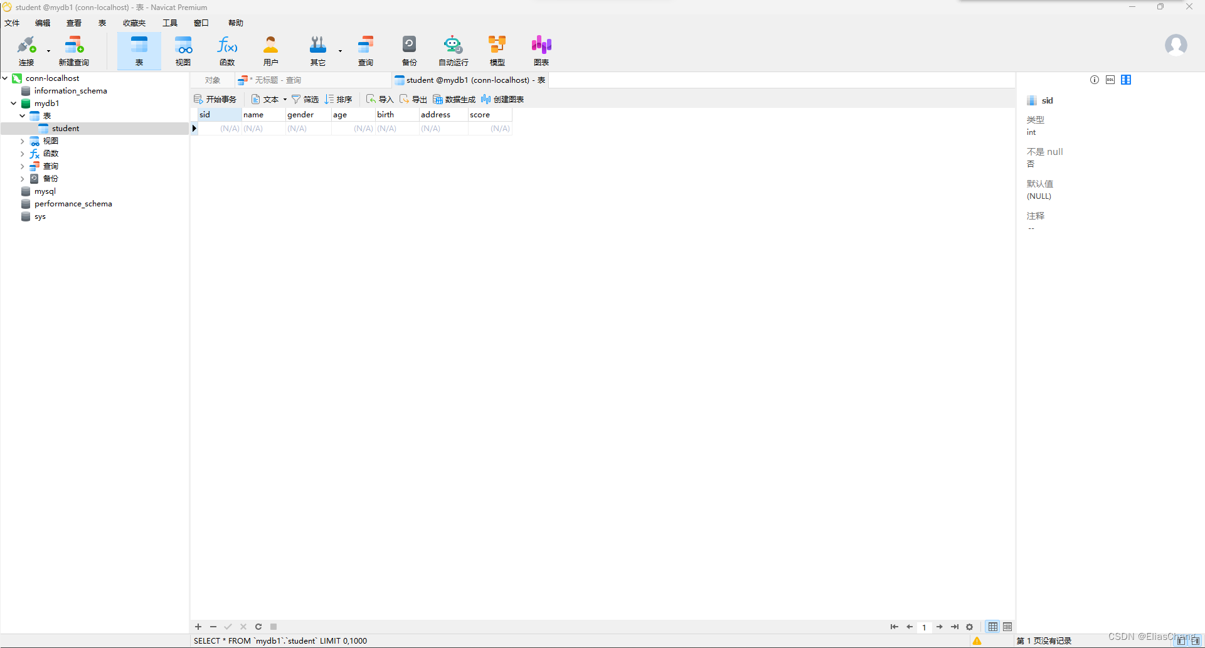Open the 自动运行 (Automation) robot icon

[453, 51]
